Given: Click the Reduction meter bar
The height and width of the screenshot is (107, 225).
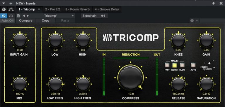Looking at the screenshot, I should [x=131, y=58].
